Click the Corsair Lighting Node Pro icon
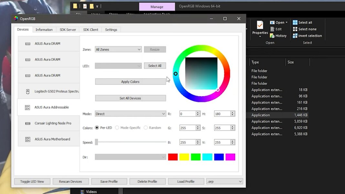This screenshot has width=345, height=194. (28, 123)
